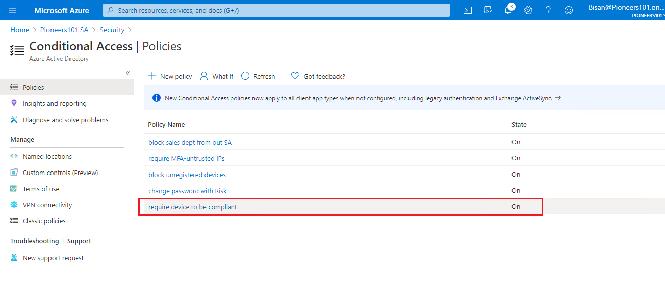Viewport: 665px width, 287px height.
Task: Click the What If button
Action: coord(217,76)
